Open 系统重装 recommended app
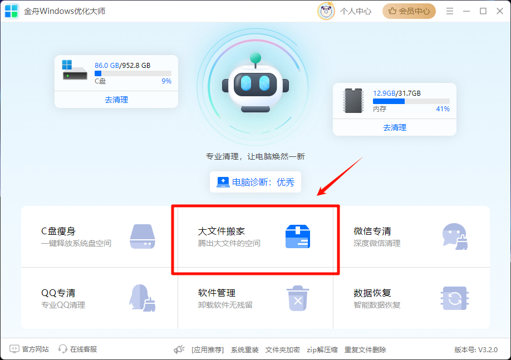This screenshot has height=360, width=511. pyautogui.click(x=245, y=350)
